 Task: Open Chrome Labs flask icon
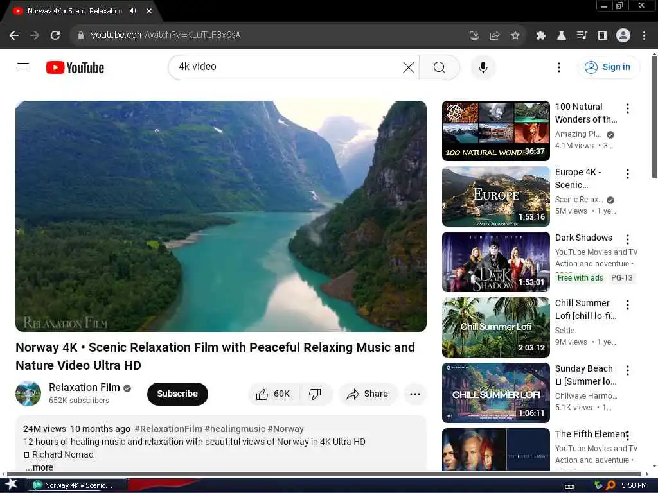(561, 36)
